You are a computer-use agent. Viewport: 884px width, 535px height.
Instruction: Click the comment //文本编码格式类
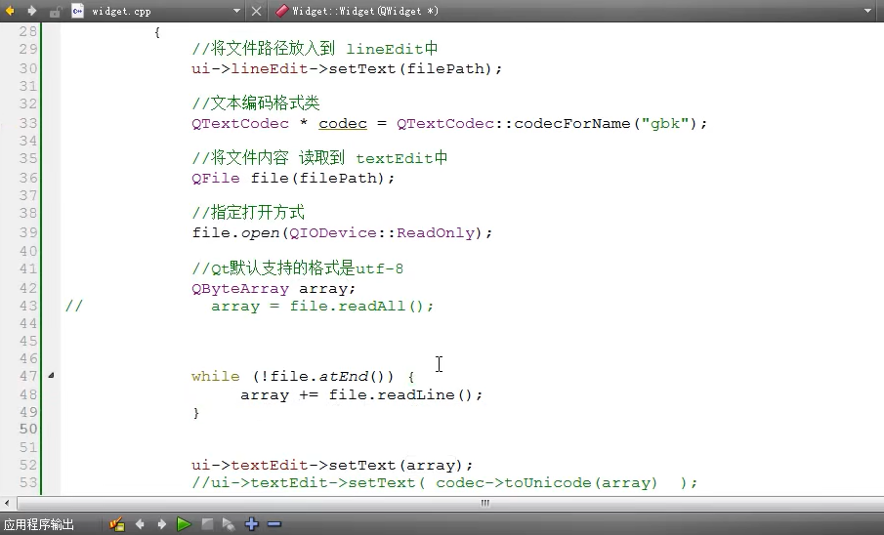[x=256, y=103]
